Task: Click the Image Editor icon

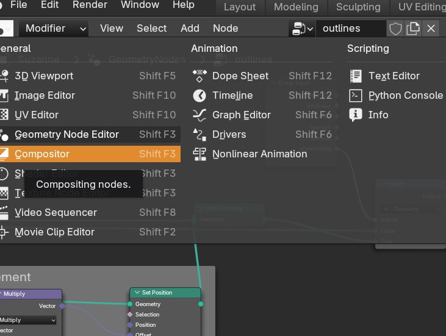Action: [x=4, y=96]
